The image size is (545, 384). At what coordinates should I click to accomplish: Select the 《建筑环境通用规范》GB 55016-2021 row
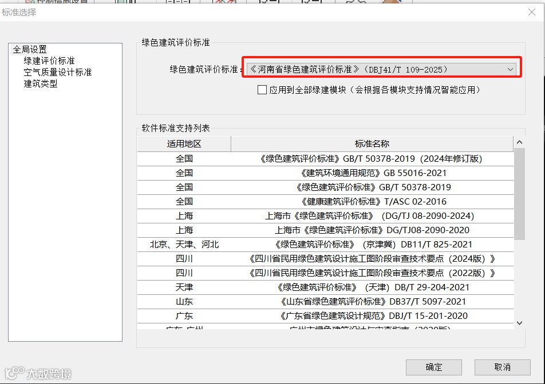click(x=372, y=171)
